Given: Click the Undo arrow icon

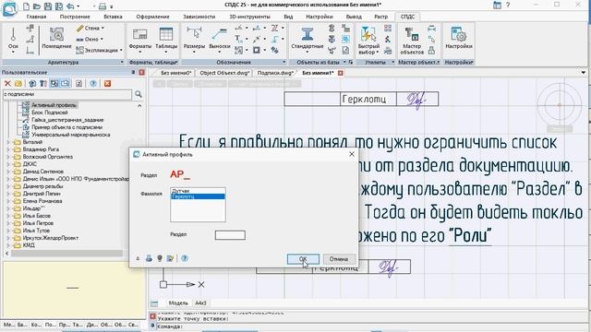Looking at the screenshot, I should click(x=70, y=6).
